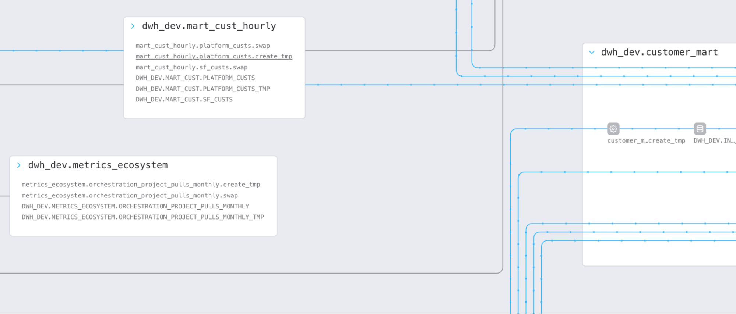The width and height of the screenshot is (736, 314).
Task: Click the dwh_dev.metrics_ecosystem group title
Action: click(x=98, y=165)
